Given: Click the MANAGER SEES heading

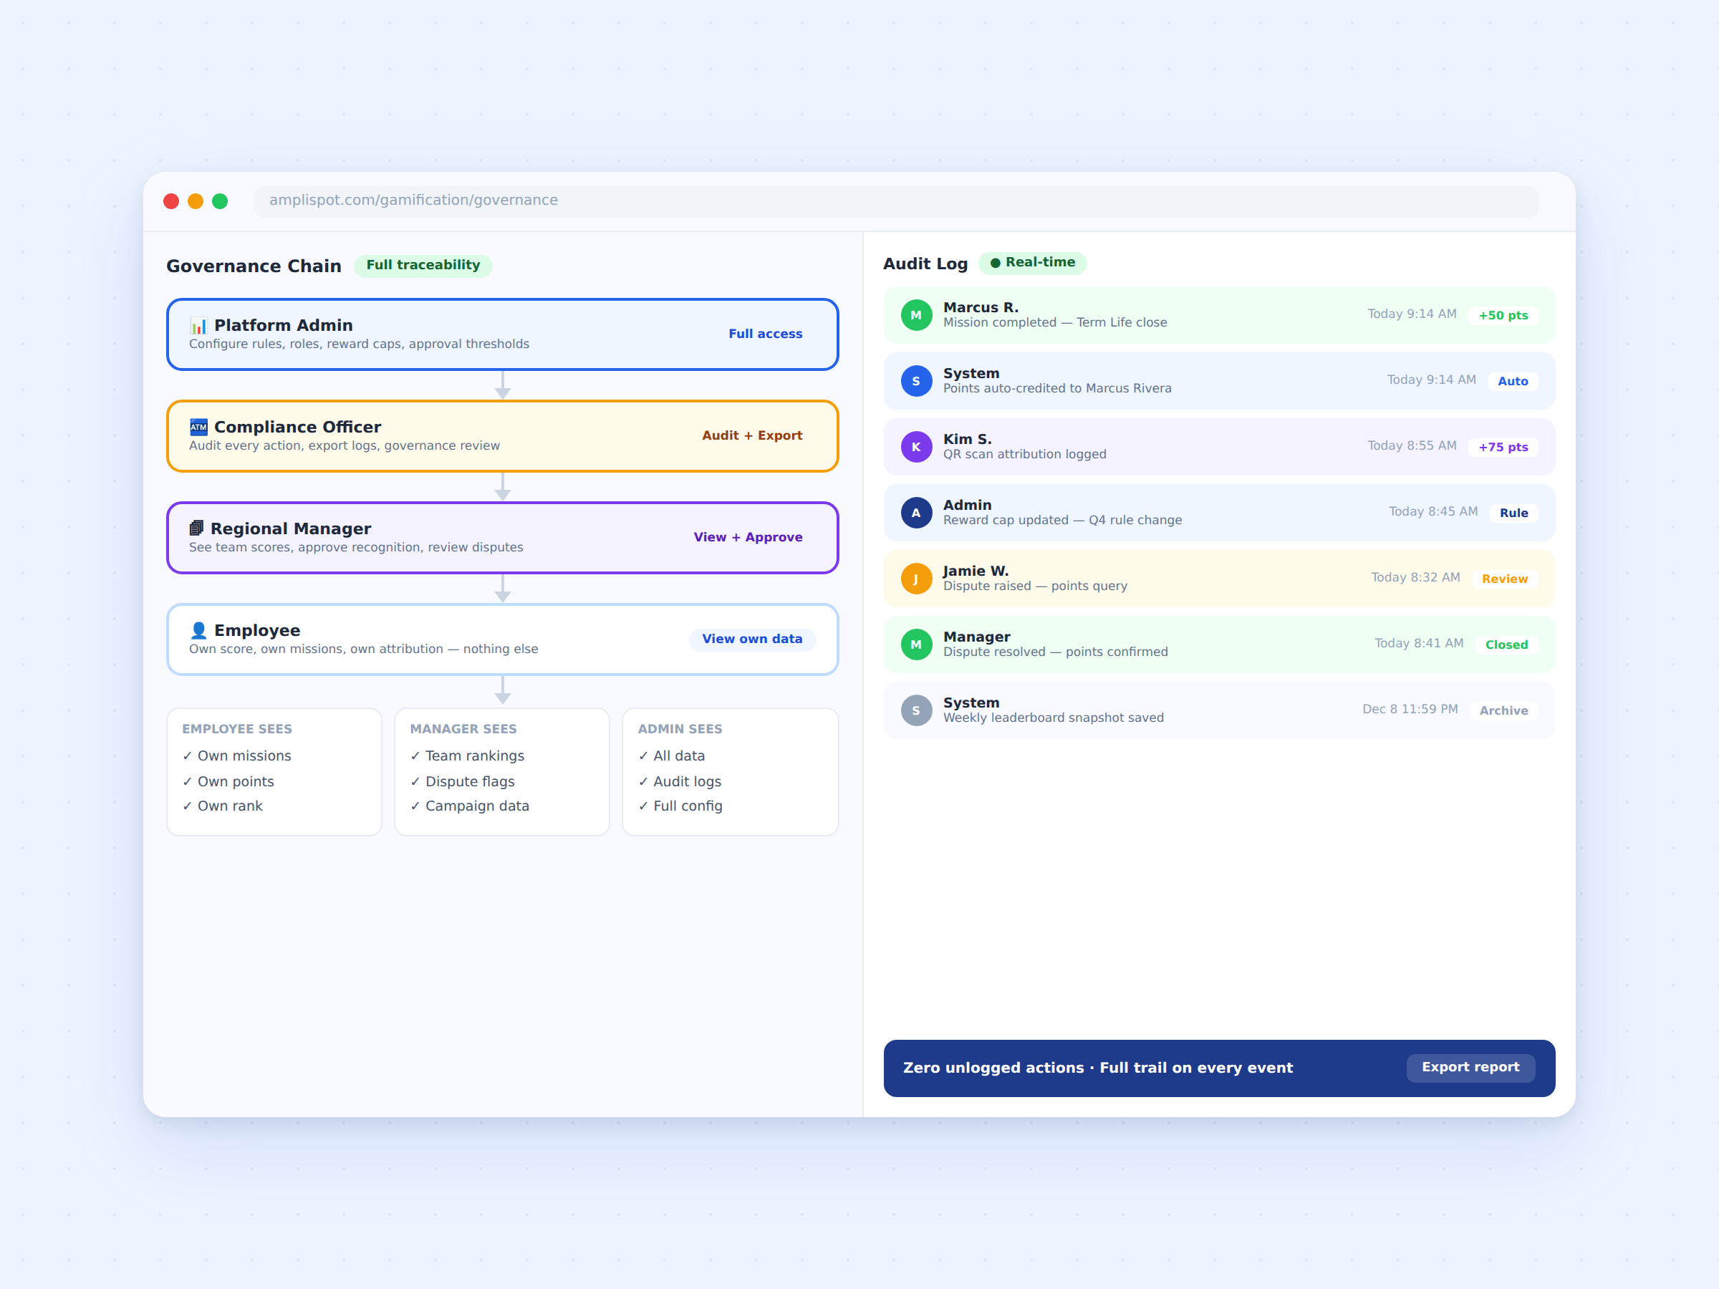Looking at the screenshot, I should click(463, 730).
